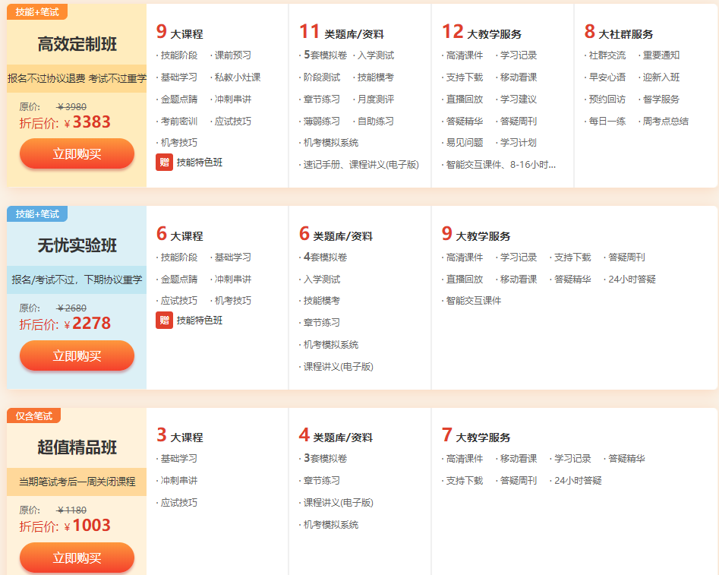Viewport: 719px width, 575px height.
Task: Click 周考点总结 in community services
Action: pos(665,122)
